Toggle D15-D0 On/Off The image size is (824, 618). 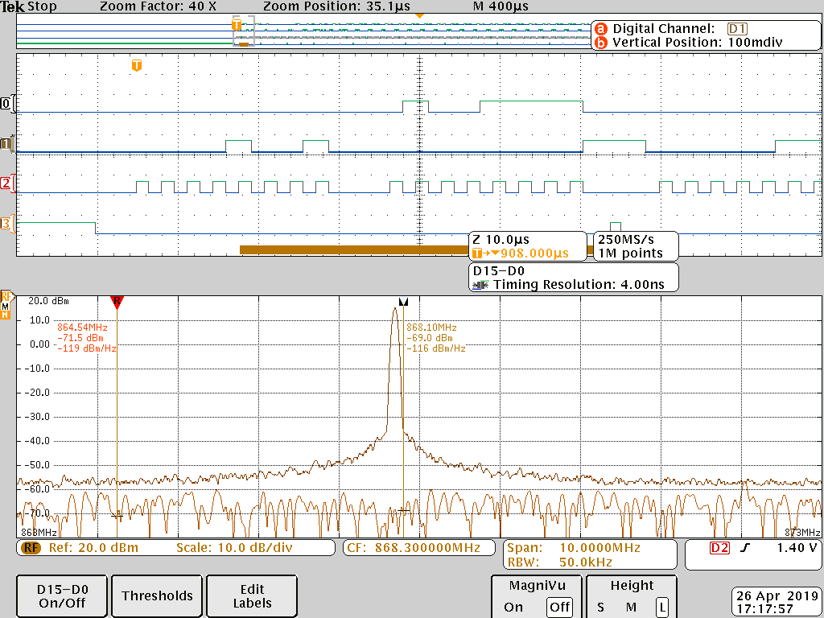click(x=62, y=595)
